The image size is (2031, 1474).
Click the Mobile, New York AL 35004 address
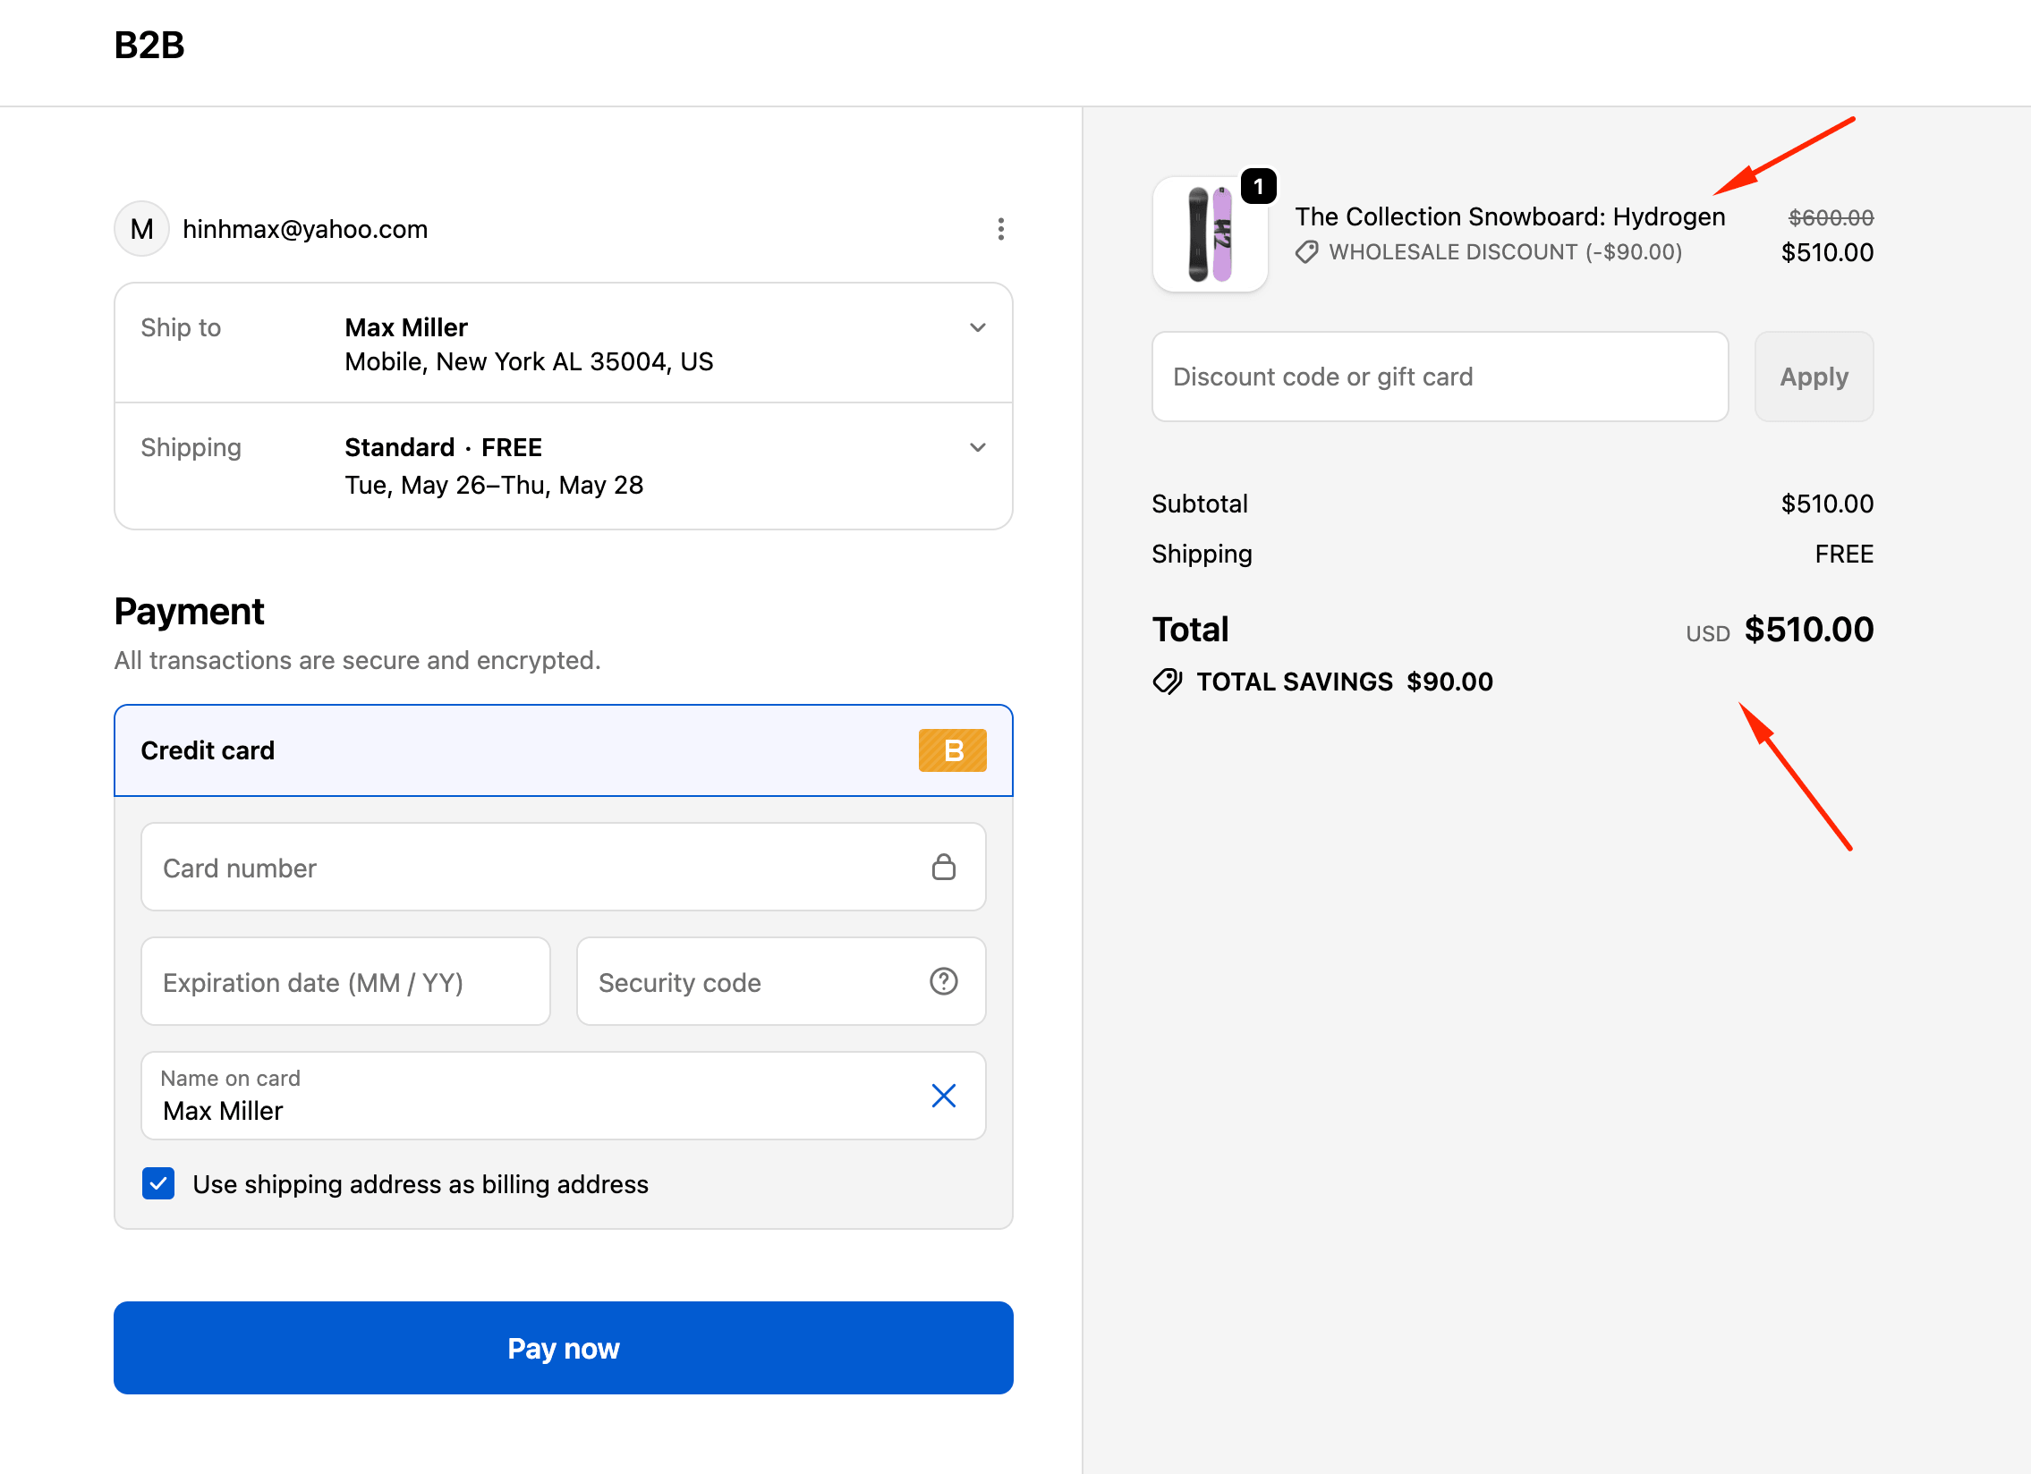529,361
